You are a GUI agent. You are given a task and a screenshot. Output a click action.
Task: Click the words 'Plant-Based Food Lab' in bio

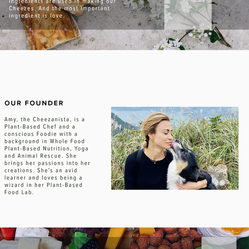(43, 189)
